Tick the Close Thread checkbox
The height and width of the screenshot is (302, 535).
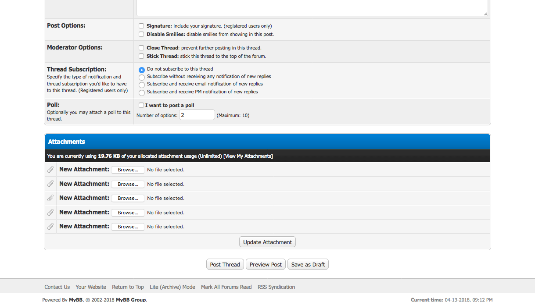pyautogui.click(x=141, y=48)
